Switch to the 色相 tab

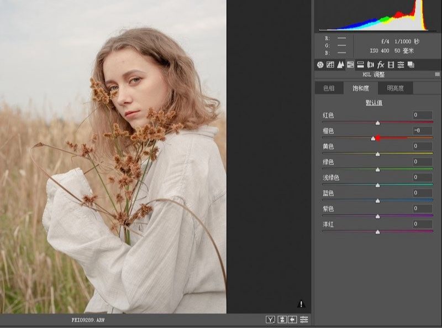[x=329, y=88]
